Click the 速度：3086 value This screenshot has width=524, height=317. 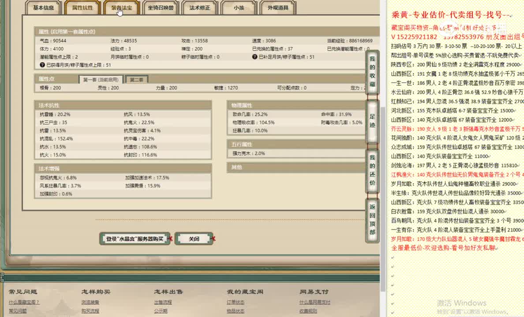click(x=264, y=41)
